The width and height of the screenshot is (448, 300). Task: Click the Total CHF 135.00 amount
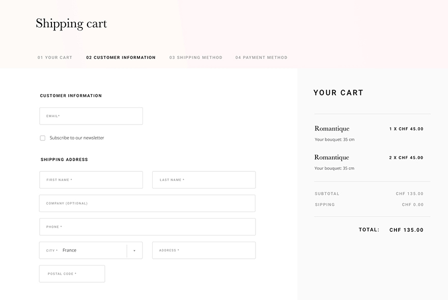406,230
